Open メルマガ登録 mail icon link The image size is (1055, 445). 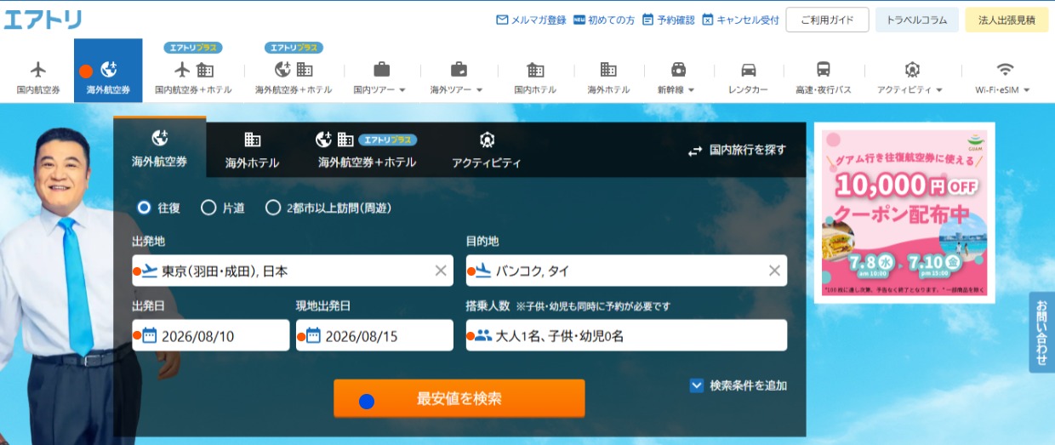[531, 20]
